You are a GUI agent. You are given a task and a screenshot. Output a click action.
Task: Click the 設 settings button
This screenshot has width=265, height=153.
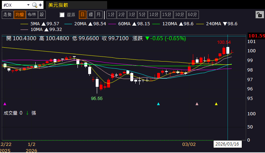point(42,15)
